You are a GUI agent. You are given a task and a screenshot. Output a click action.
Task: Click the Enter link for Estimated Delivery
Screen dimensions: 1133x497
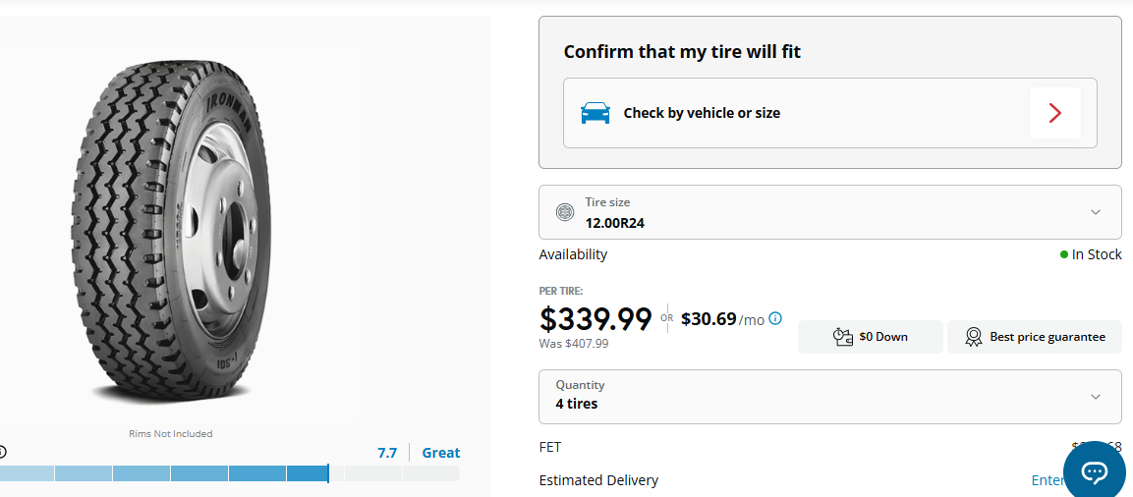point(1047,480)
